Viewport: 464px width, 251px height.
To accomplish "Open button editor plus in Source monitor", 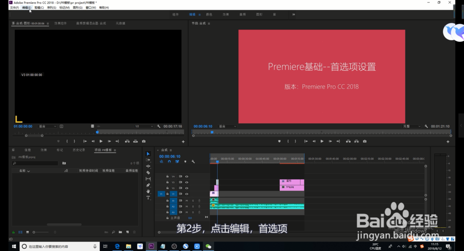I will tap(183, 142).
